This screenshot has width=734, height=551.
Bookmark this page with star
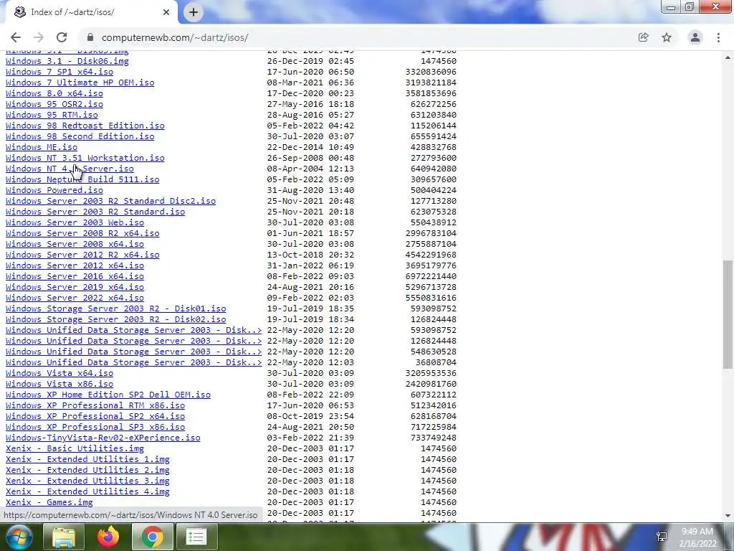[667, 37]
